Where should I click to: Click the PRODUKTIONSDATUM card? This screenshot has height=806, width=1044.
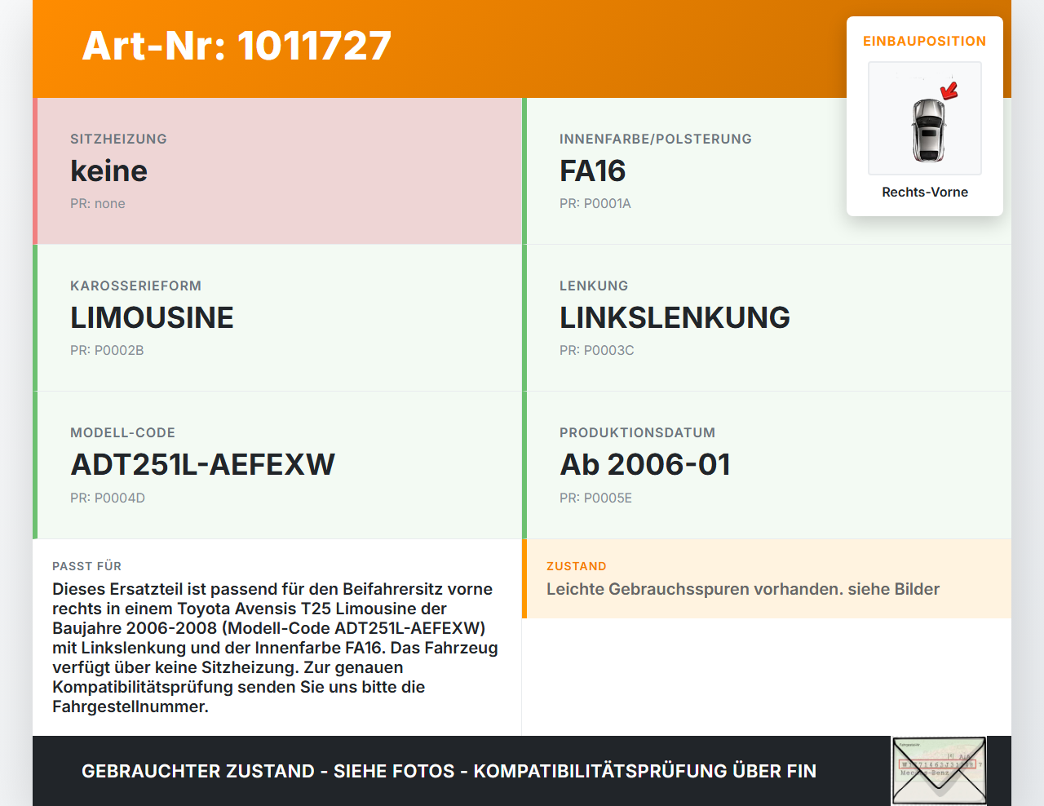767,464
